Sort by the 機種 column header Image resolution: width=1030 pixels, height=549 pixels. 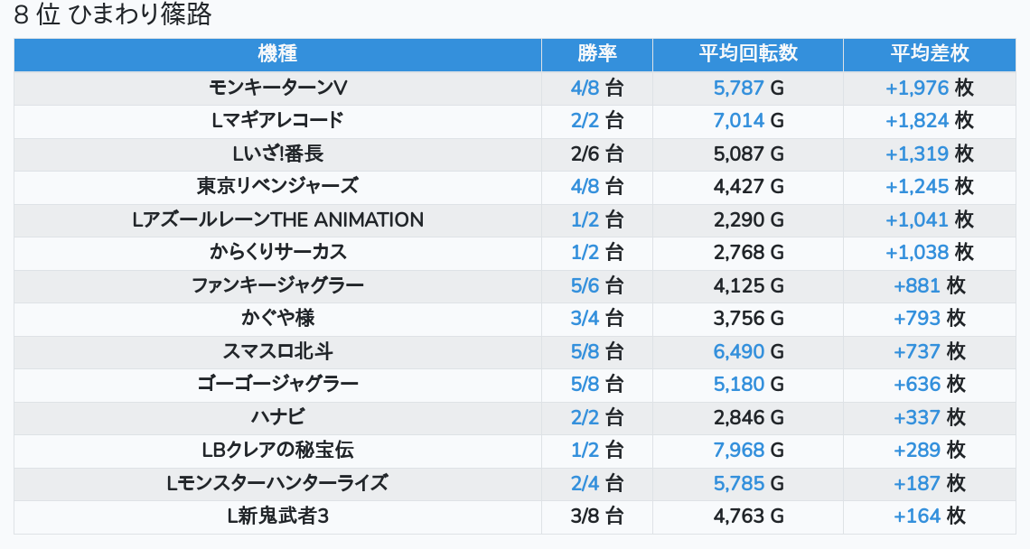(277, 53)
